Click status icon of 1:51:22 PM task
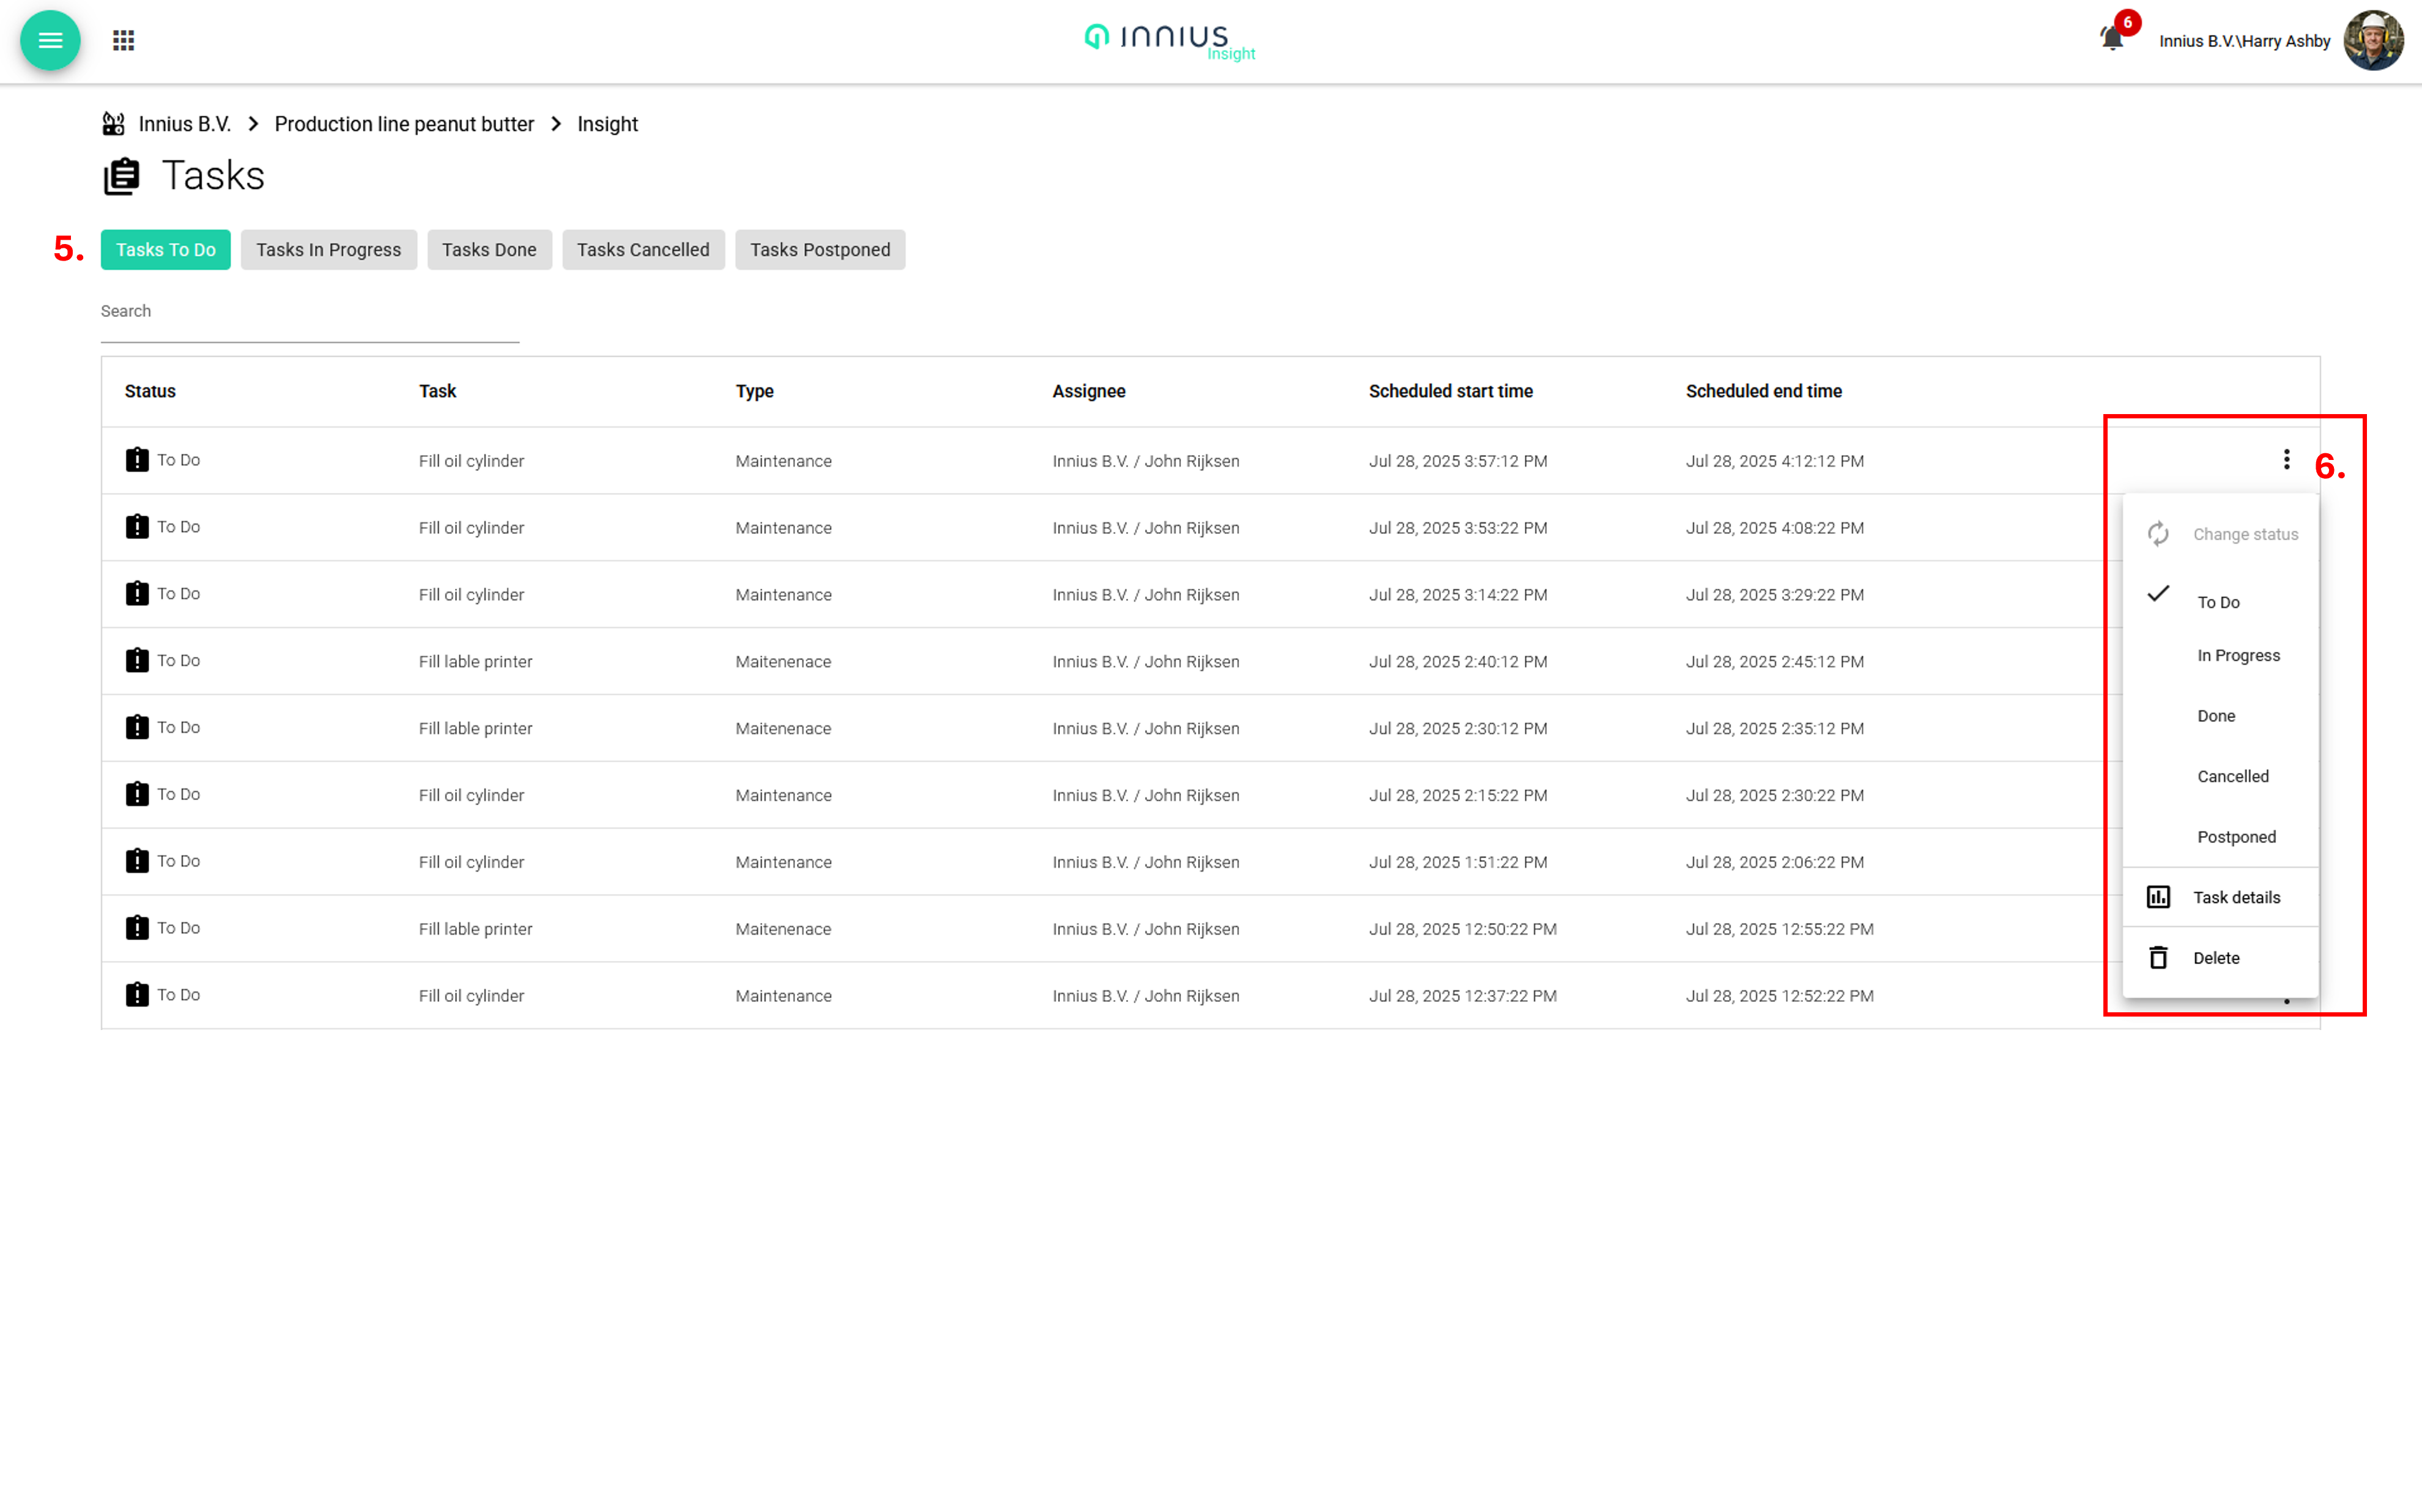This screenshot has width=2422, height=1512. (x=137, y=861)
